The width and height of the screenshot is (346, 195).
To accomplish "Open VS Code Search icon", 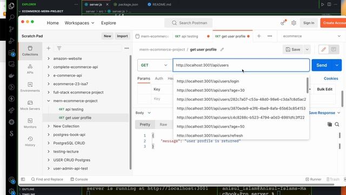I will click(x=11, y=17).
